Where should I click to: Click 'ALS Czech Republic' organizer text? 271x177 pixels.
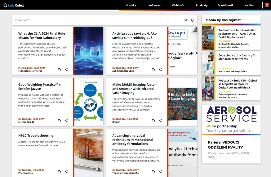tap(123, 71)
